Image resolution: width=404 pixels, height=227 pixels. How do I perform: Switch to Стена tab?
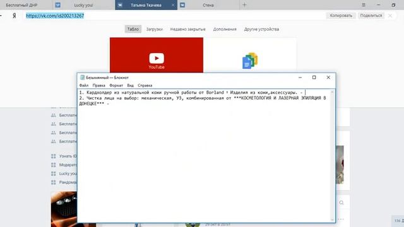pos(208,5)
